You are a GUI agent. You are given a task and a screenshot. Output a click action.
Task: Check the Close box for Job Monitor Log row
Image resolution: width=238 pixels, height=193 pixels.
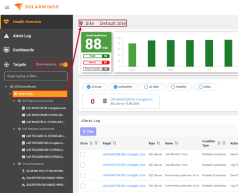pyautogui.click(x=83, y=165)
